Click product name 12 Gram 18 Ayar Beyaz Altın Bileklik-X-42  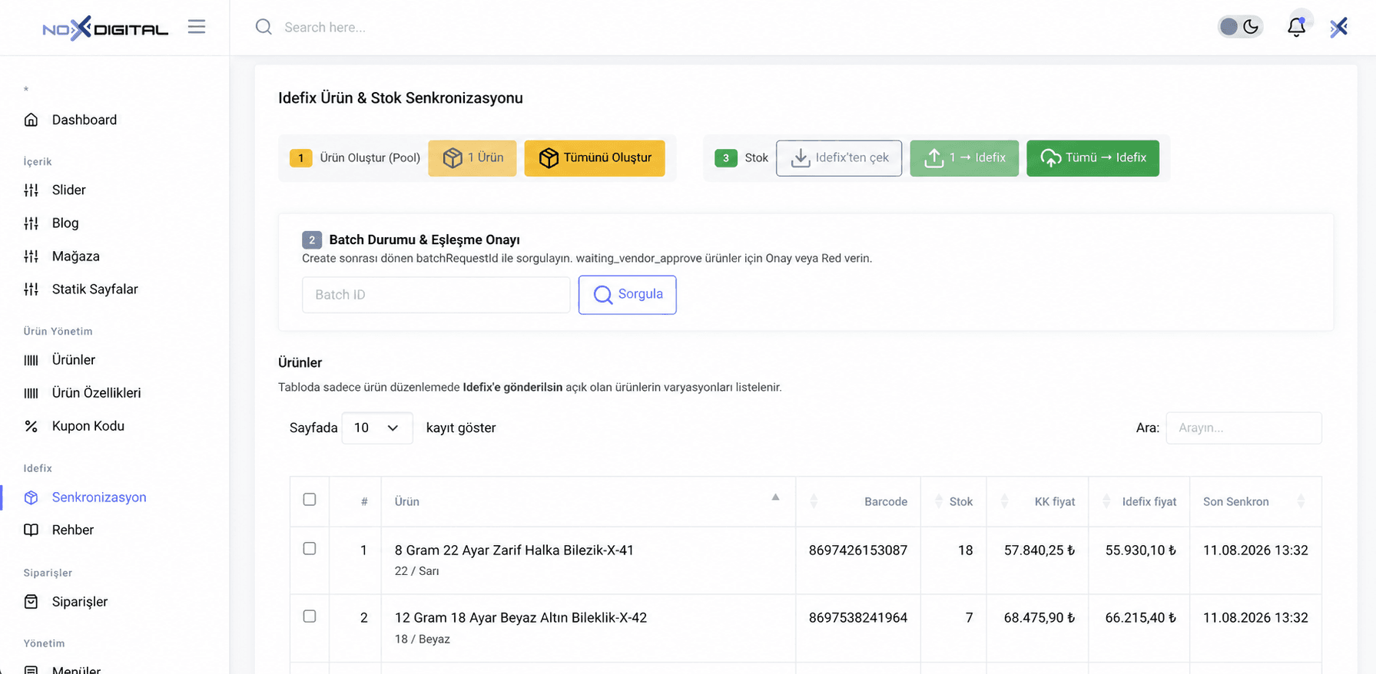point(521,617)
